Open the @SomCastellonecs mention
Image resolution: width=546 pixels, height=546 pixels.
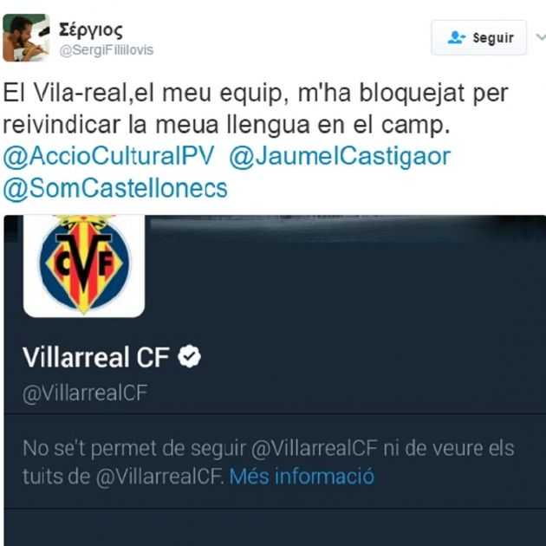[115, 189]
